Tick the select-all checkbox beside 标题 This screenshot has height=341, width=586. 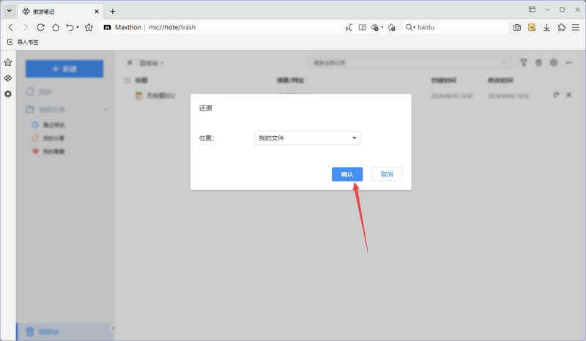click(x=127, y=80)
